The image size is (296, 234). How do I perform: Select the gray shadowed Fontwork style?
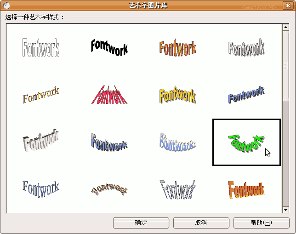coord(246,47)
